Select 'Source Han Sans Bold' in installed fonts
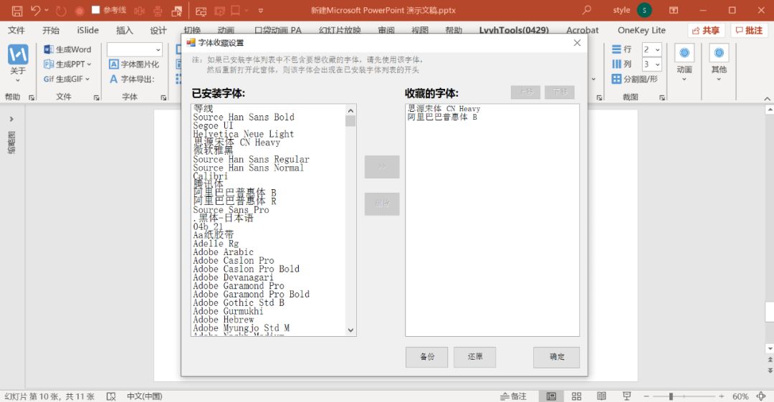Image resolution: width=774 pixels, height=402 pixels. click(244, 117)
